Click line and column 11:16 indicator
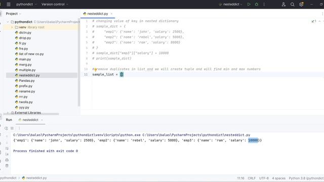Image resolution: width=324 pixels, height=182 pixels. 240,178
